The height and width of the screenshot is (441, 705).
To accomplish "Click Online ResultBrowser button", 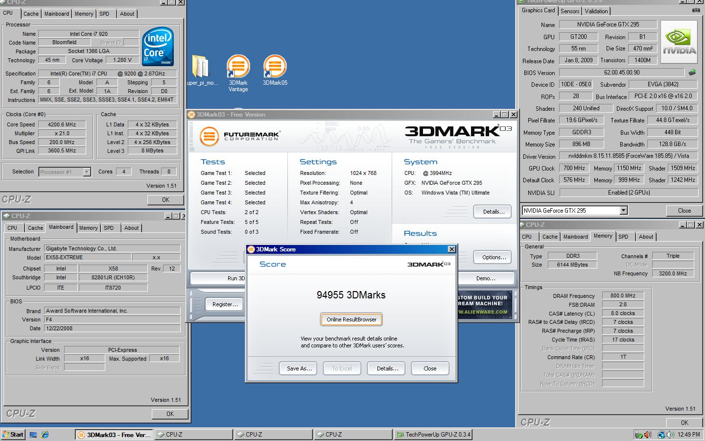I will pos(352,319).
